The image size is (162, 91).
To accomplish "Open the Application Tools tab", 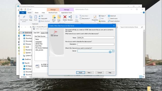I will point(67,13).
